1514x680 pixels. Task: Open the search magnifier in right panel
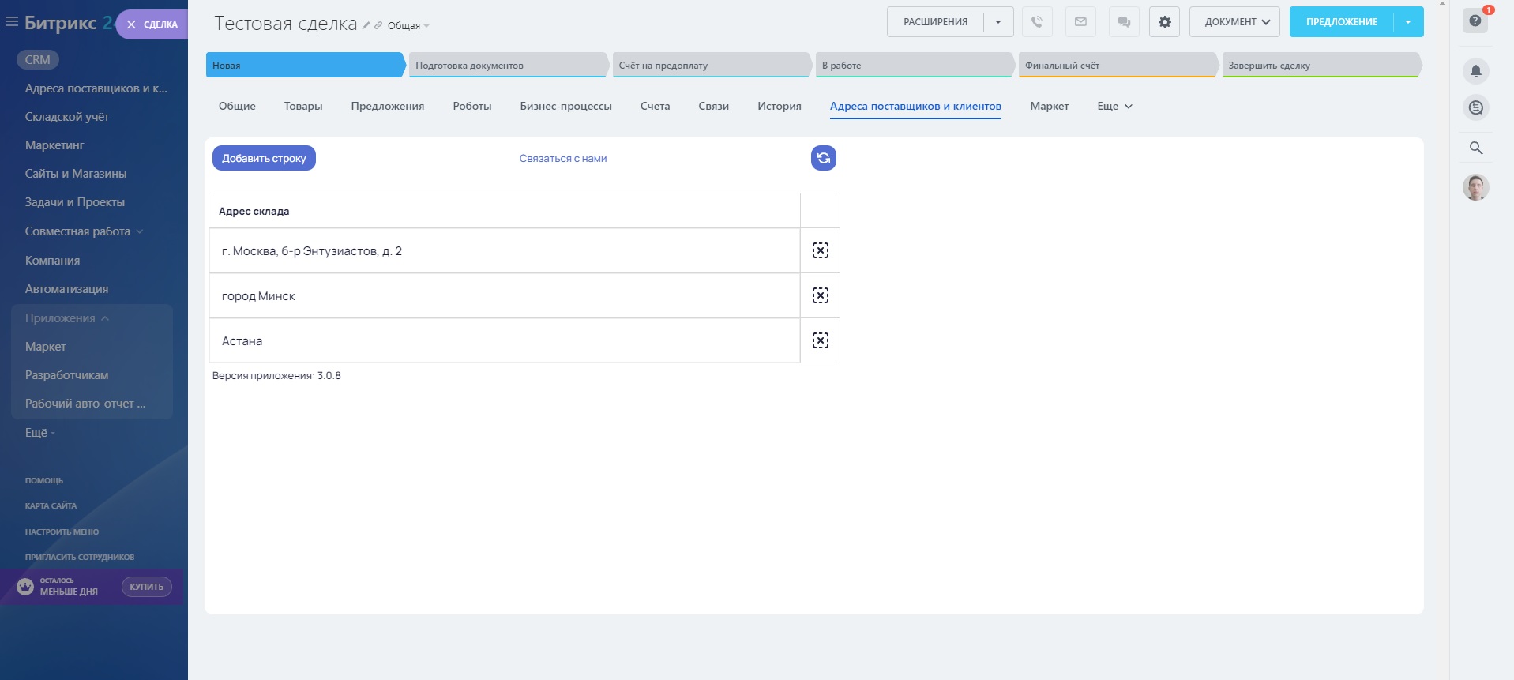click(1475, 148)
